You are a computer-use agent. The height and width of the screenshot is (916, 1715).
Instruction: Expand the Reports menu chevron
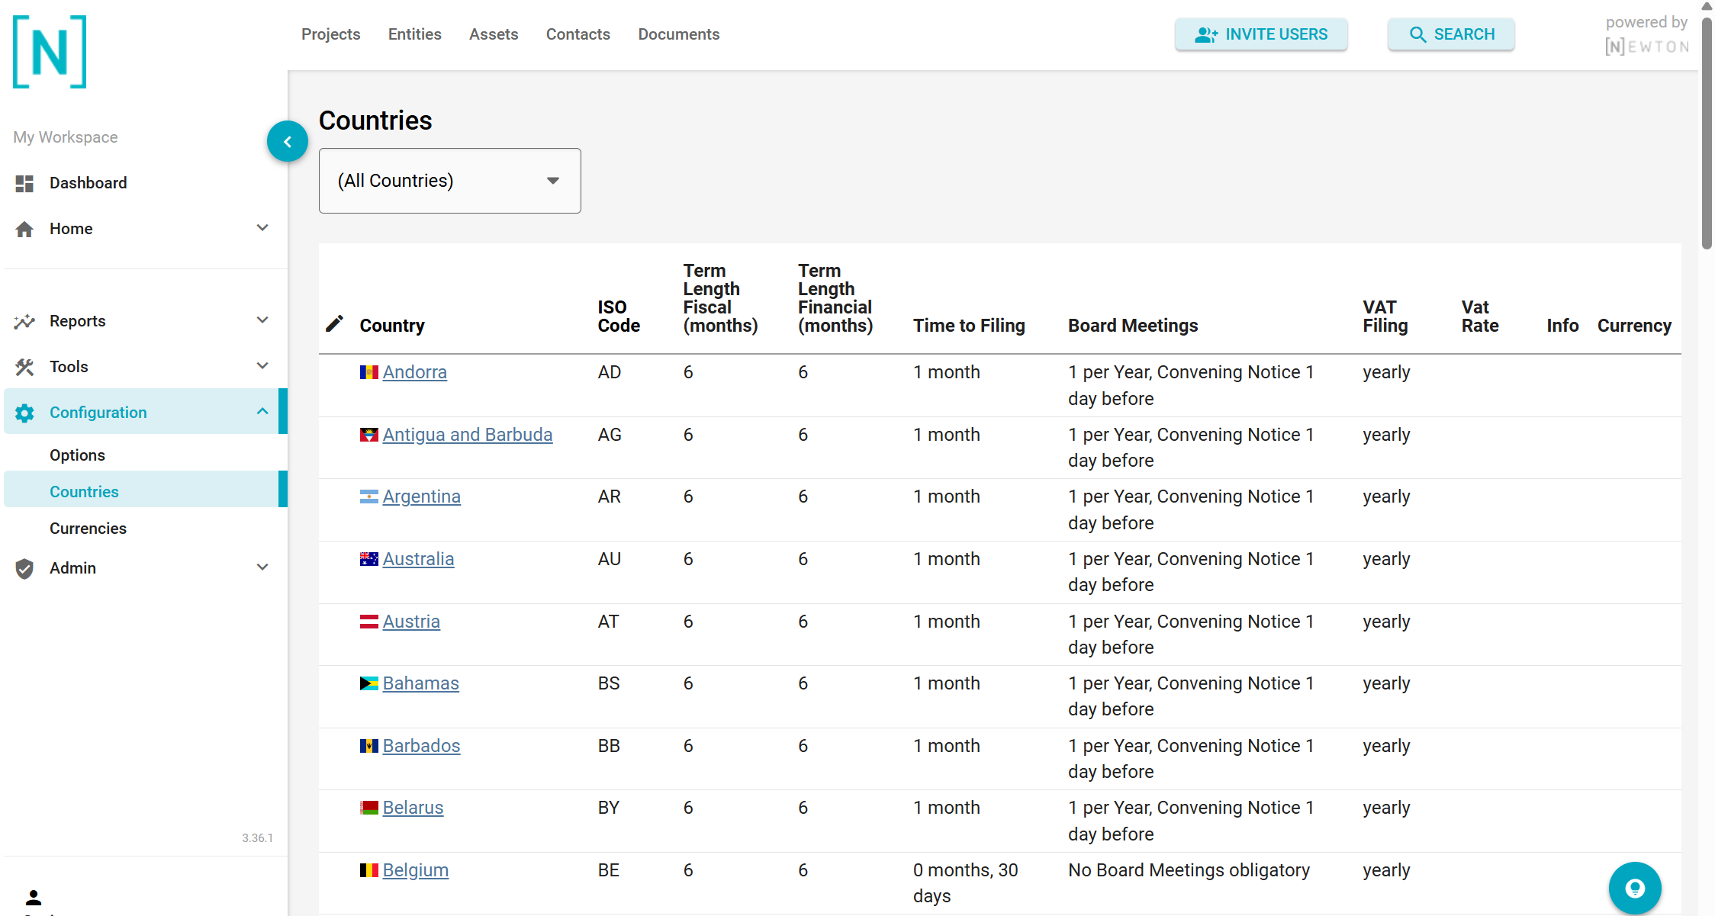tap(262, 320)
